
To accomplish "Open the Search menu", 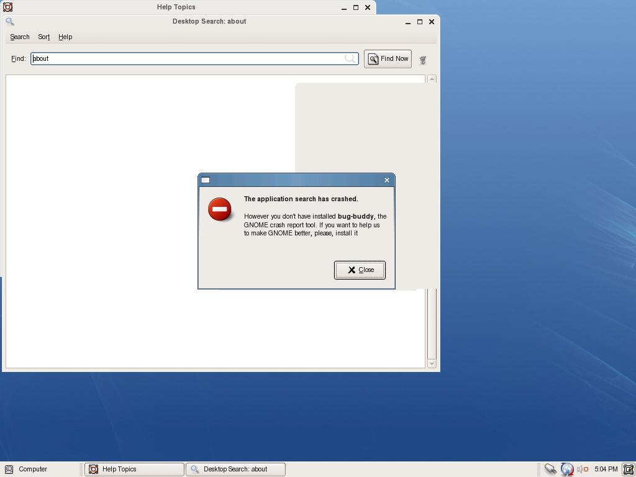I will click(19, 37).
